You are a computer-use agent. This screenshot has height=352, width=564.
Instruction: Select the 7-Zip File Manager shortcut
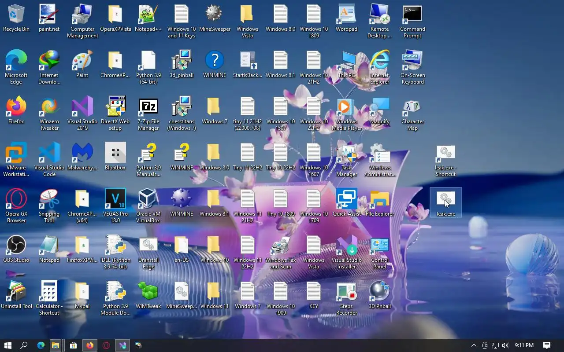tap(148, 114)
